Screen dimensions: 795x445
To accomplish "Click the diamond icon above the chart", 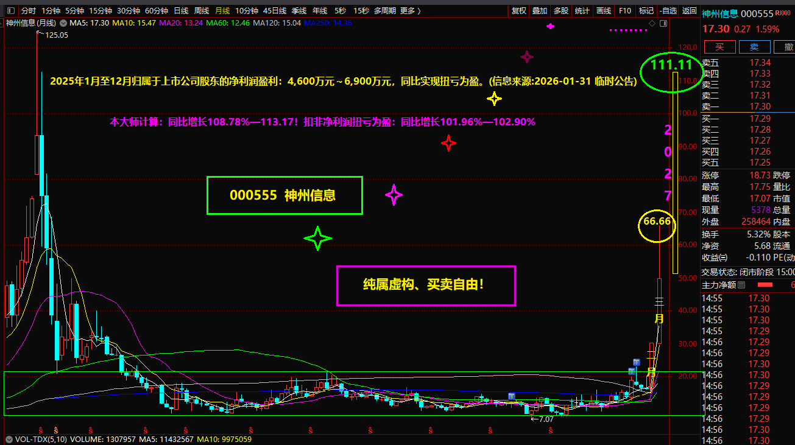I will tap(652, 23).
